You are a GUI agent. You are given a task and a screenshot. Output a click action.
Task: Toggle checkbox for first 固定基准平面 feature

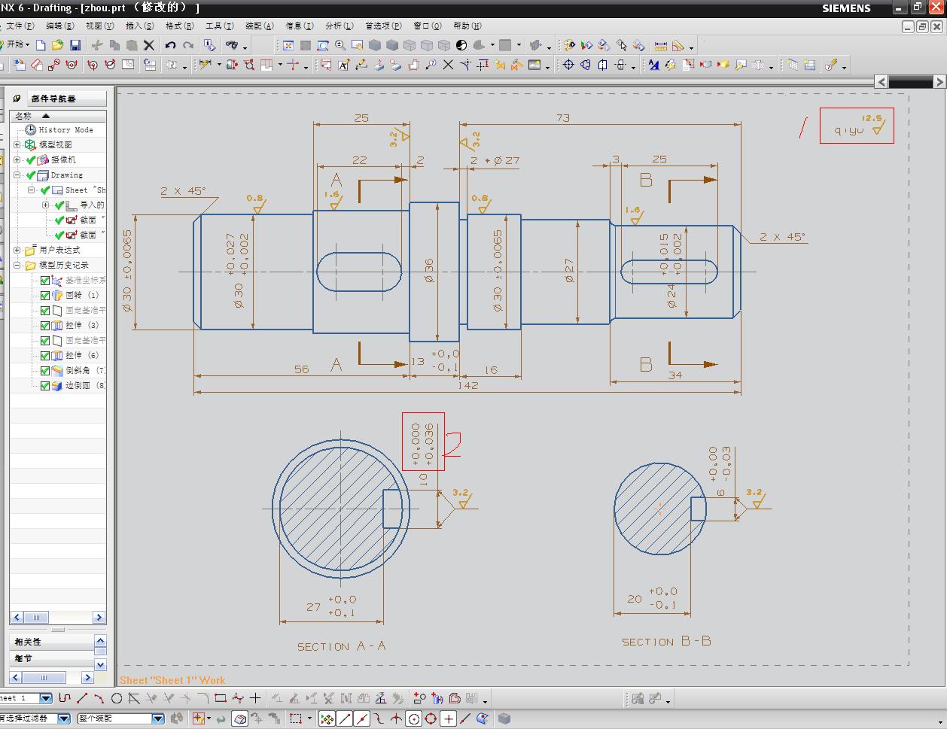click(45, 310)
